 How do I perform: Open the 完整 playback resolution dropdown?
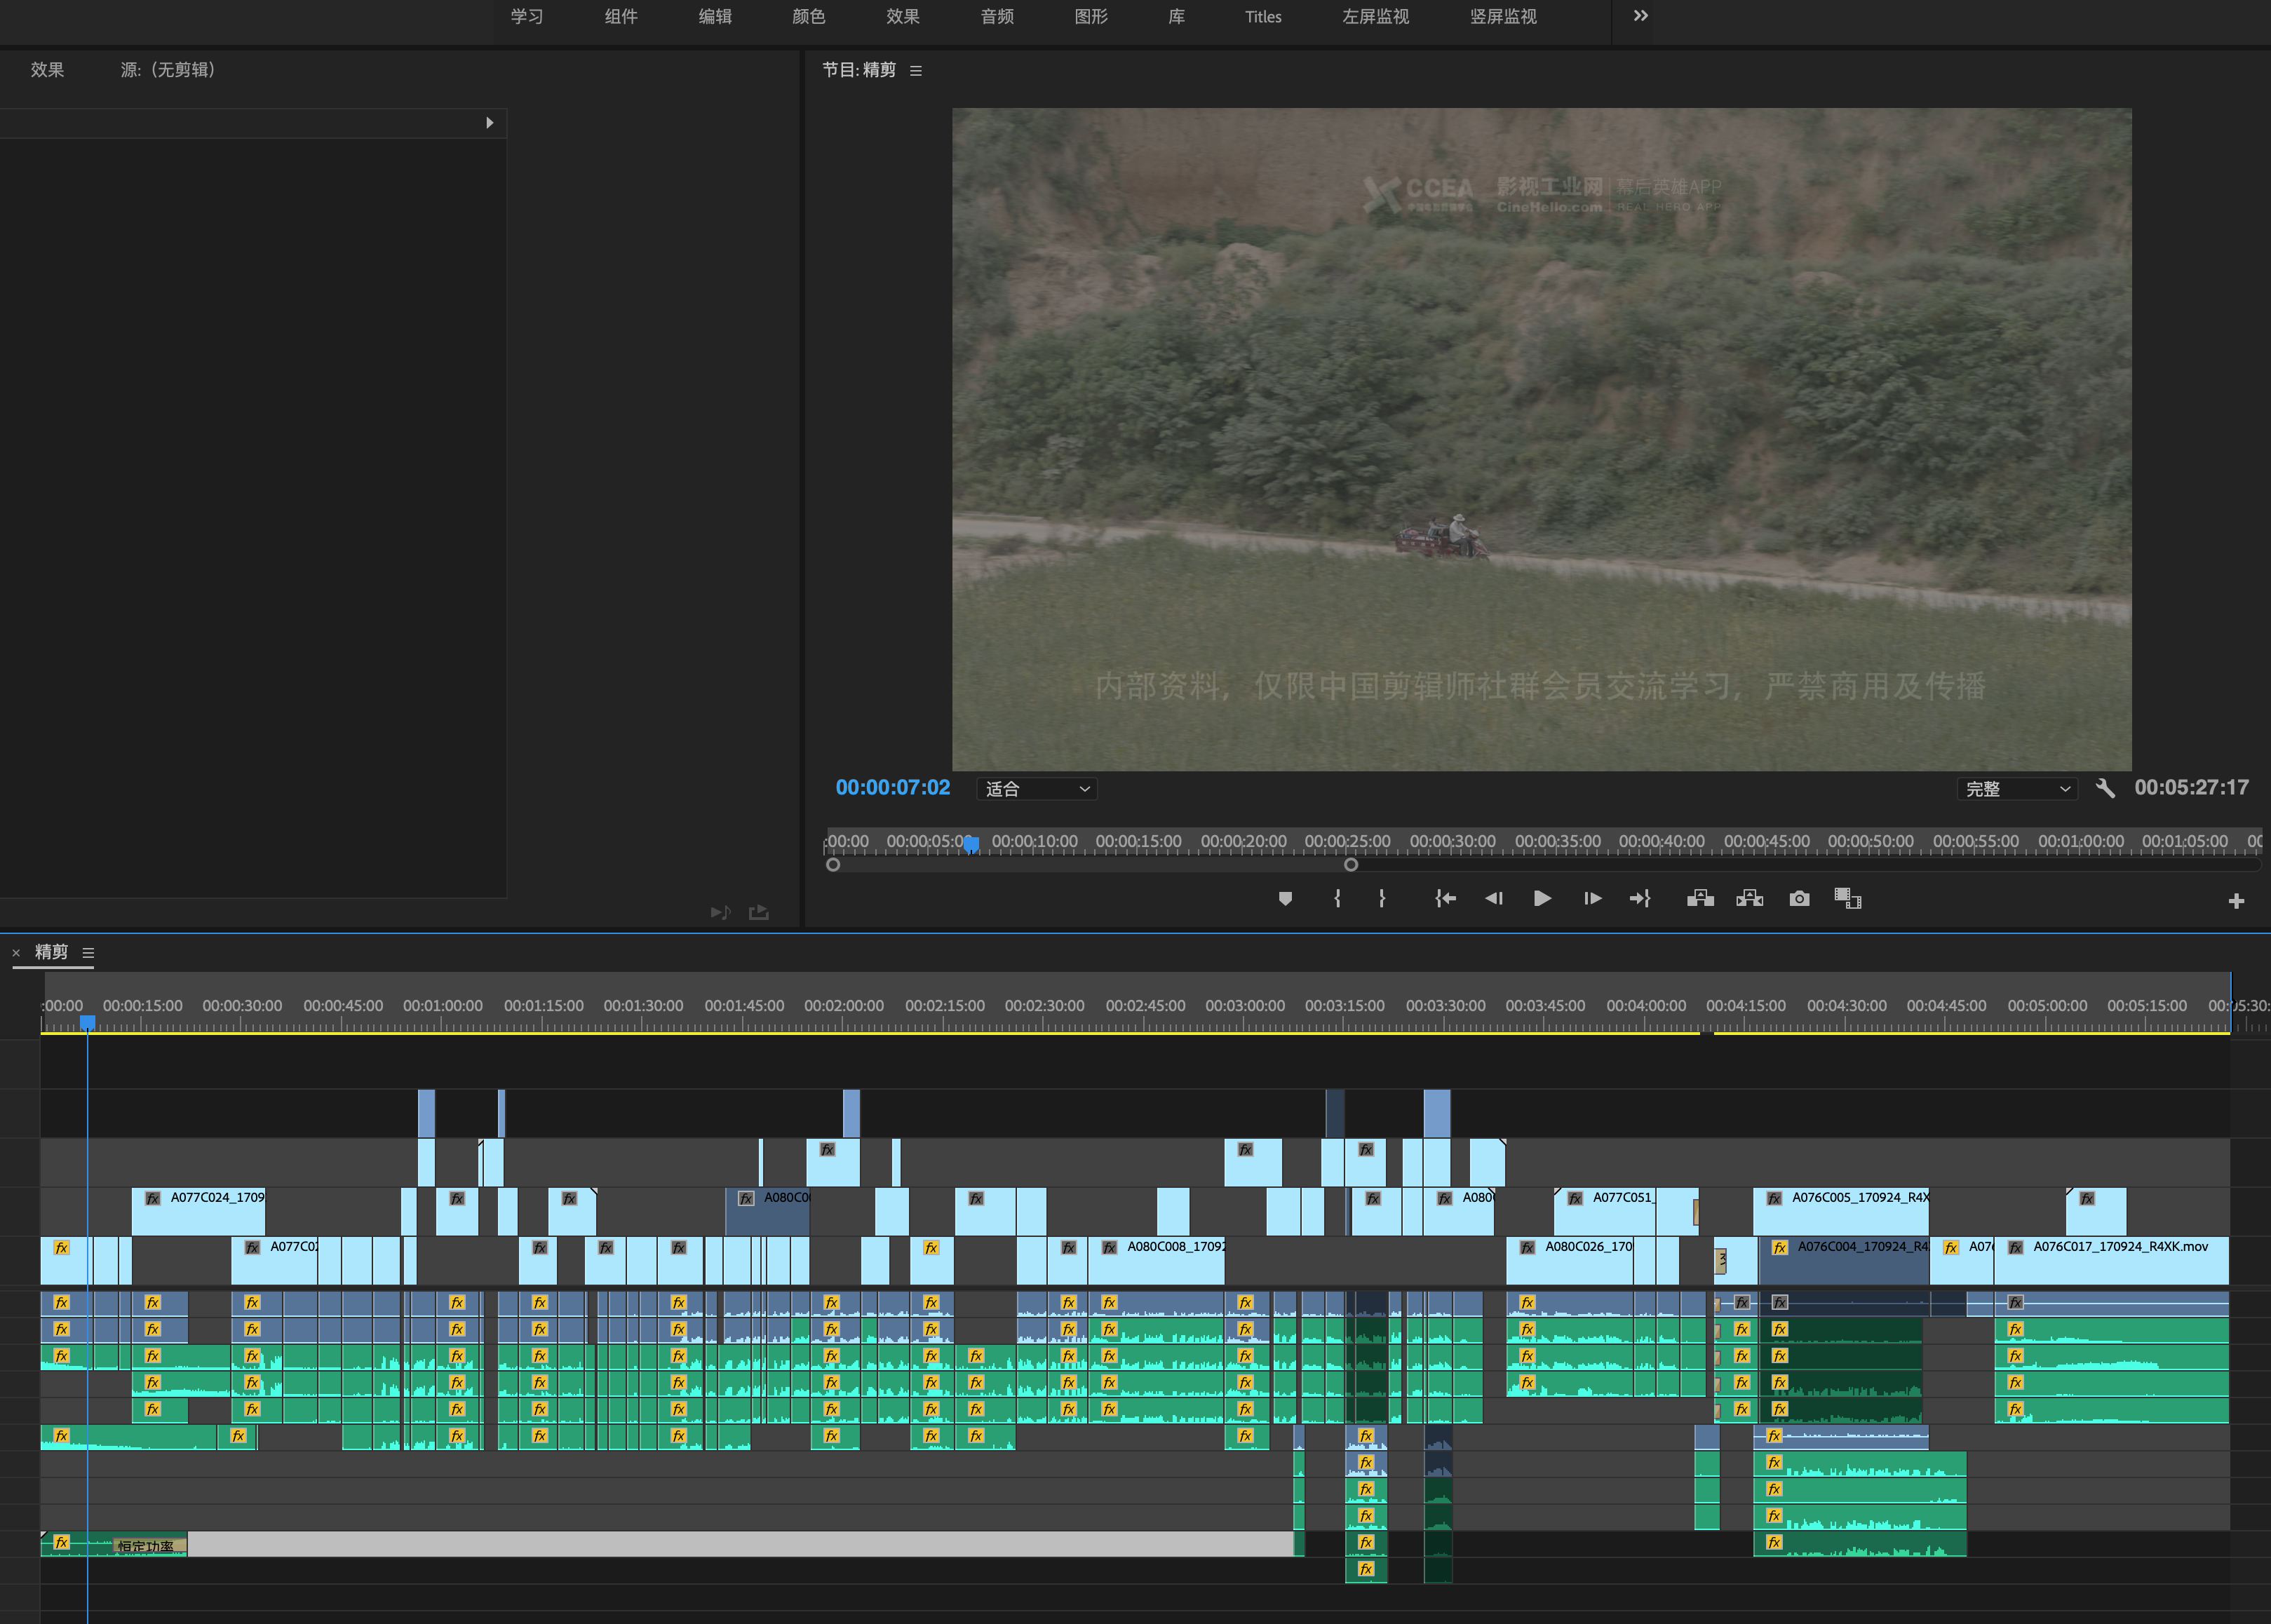[2016, 789]
